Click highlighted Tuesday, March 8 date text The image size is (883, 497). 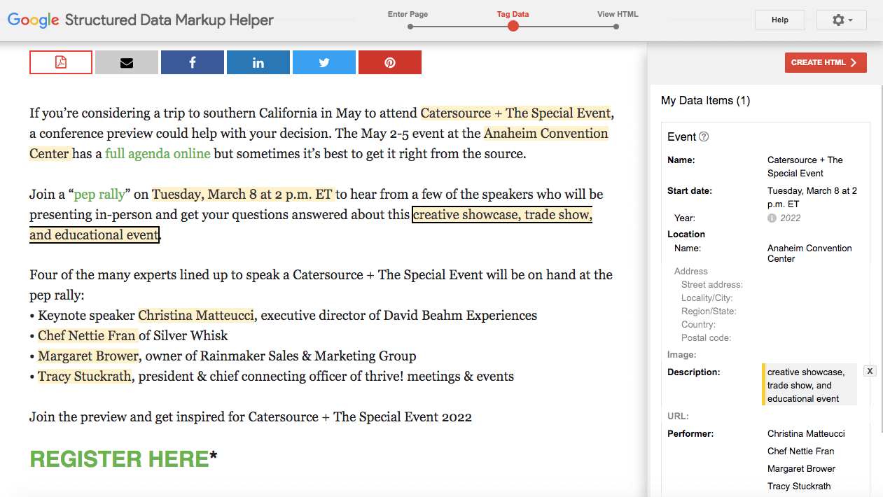[x=243, y=194]
